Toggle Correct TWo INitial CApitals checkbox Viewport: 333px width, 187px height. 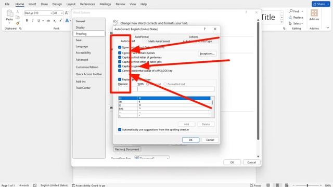(120, 53)
